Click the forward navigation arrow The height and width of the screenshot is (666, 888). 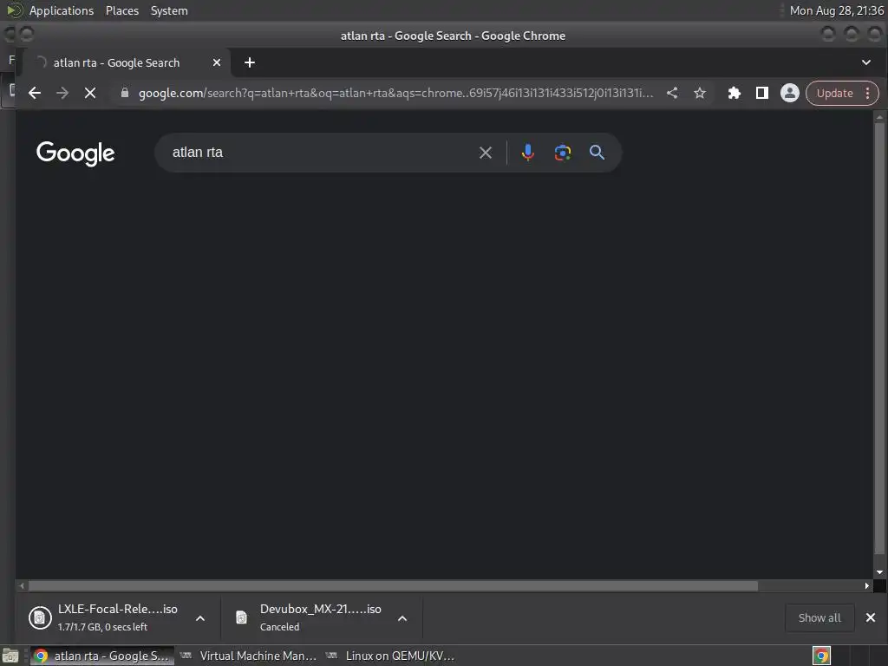pos(62,93)
